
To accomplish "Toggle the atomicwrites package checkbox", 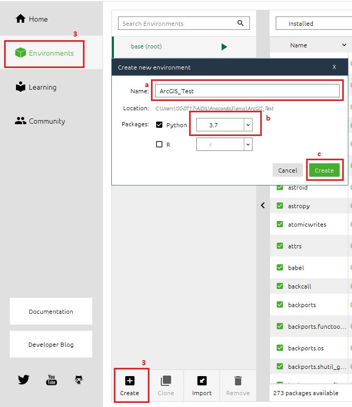I will [x=279, y=224].
